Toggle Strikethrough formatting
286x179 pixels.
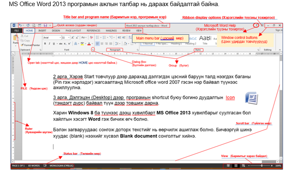coord(60,44)
